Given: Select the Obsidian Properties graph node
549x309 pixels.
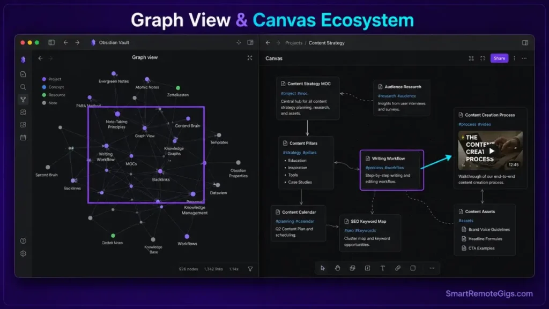Looking at the screenshot, I should tap(239, 163).
